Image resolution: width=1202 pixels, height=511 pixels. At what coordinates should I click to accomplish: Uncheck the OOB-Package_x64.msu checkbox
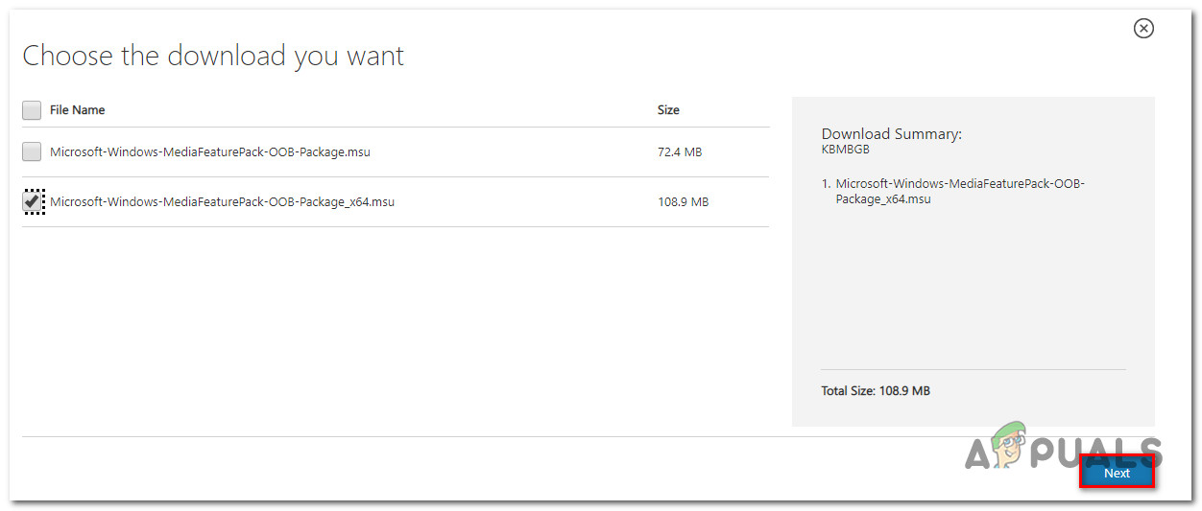[33, 201]
